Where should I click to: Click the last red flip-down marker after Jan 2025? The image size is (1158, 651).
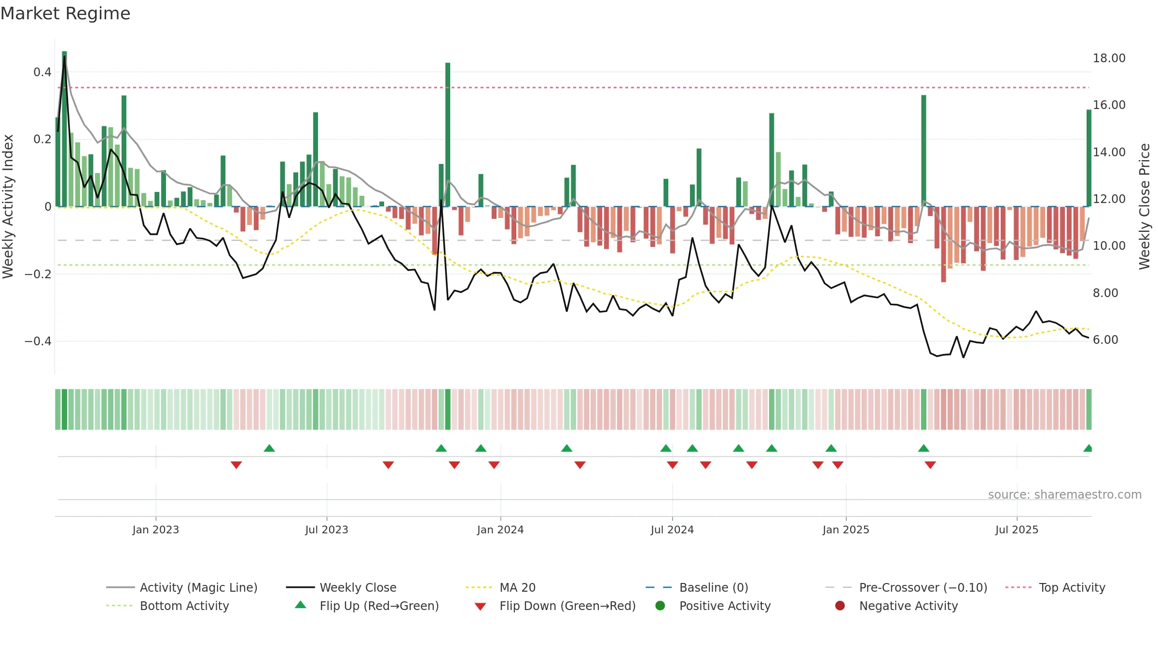point(930,465)
